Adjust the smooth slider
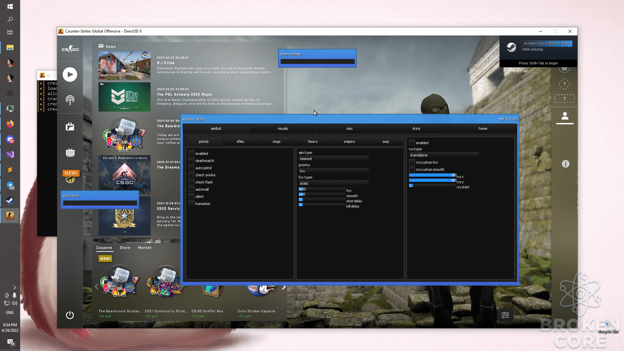The image size is (624, 351). (x=322, y=194)
